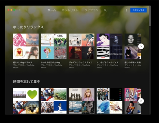Click the yellow minimize window button
Image resolution: width=159 pixels, height=123 pixels.
(11, 10)
